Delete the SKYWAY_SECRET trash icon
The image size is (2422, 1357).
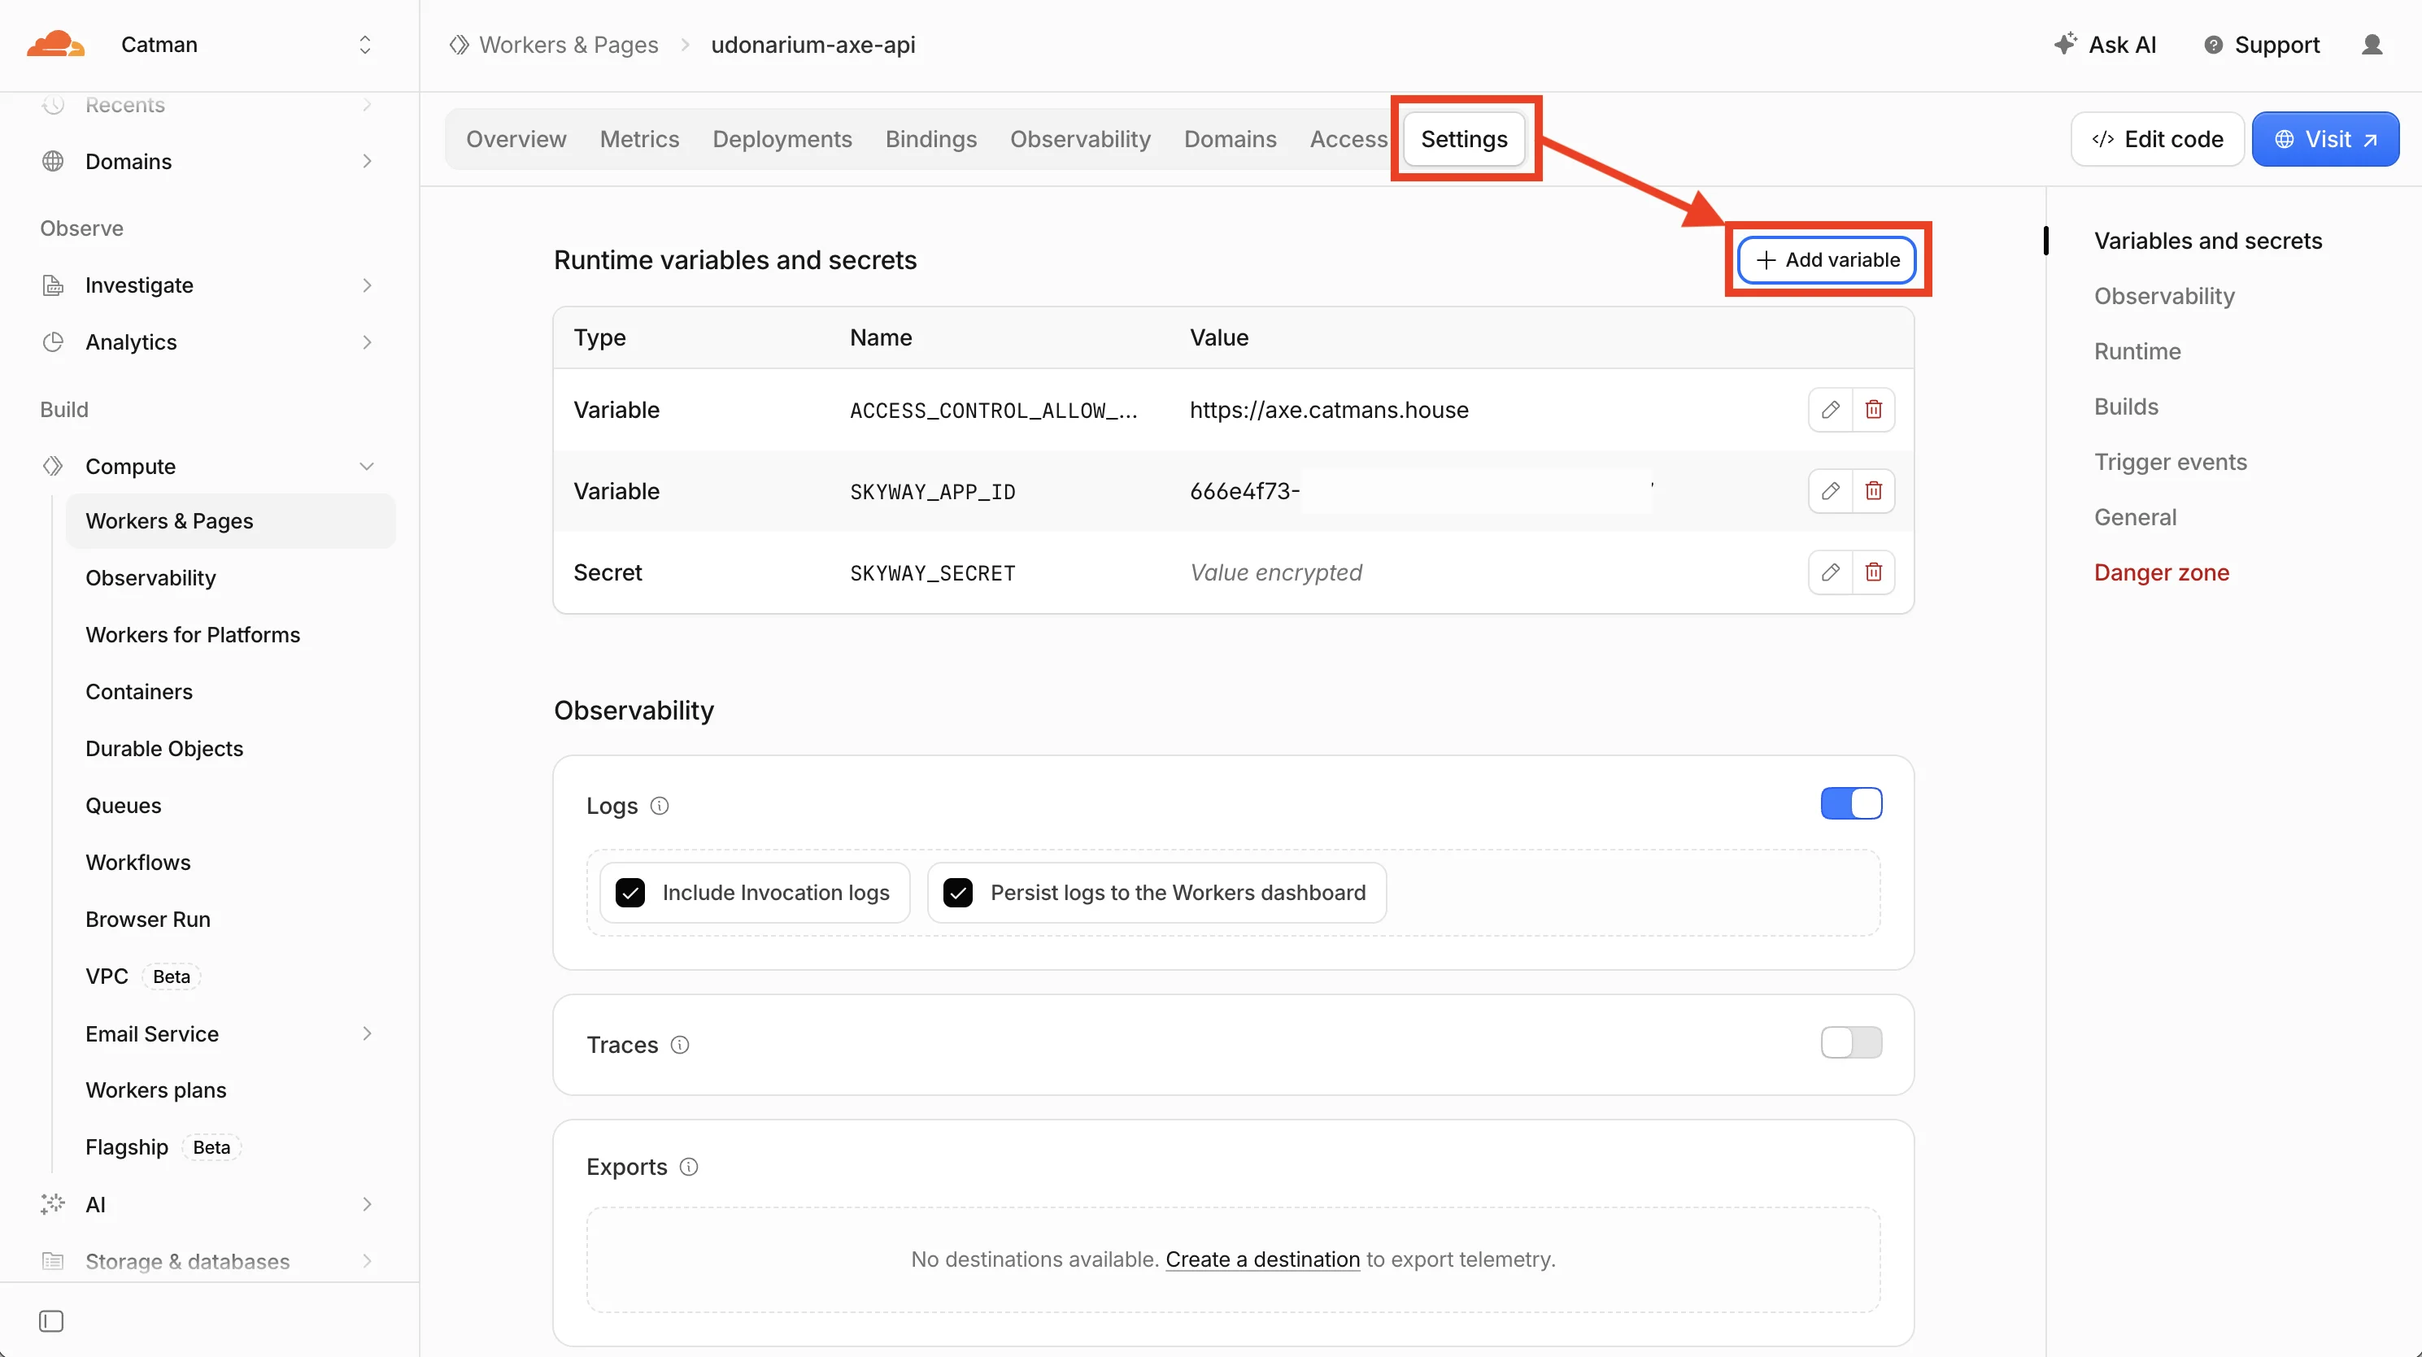1873,572
